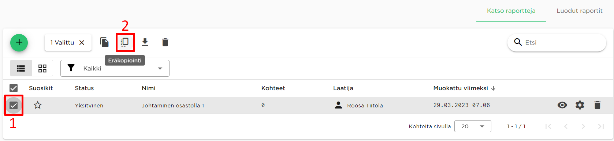Image resolution: width=614 pixels, height=141 pixels.
Task: Click the copy icon in the toolbar
Action: point(104,42)
